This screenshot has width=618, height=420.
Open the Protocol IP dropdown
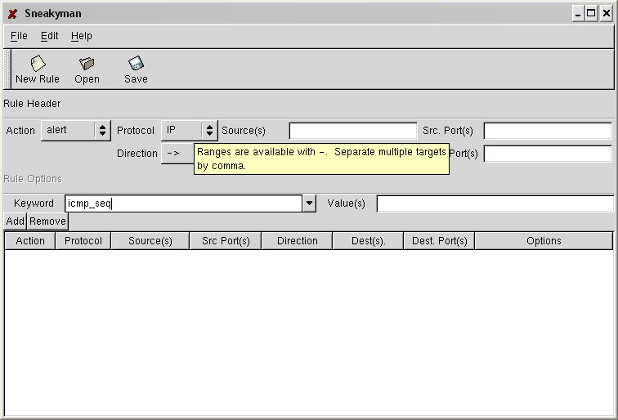coord(189,131)
